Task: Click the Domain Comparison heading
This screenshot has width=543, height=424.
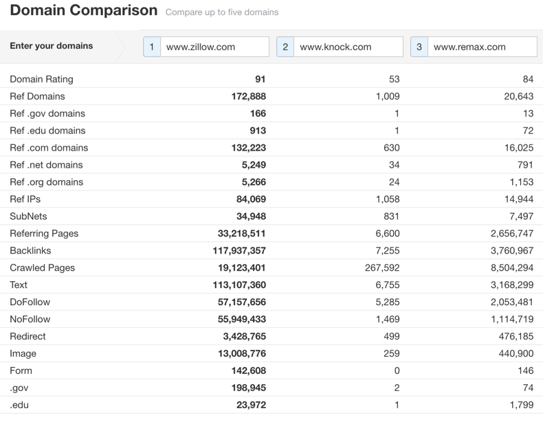Action: pos(84,10)
